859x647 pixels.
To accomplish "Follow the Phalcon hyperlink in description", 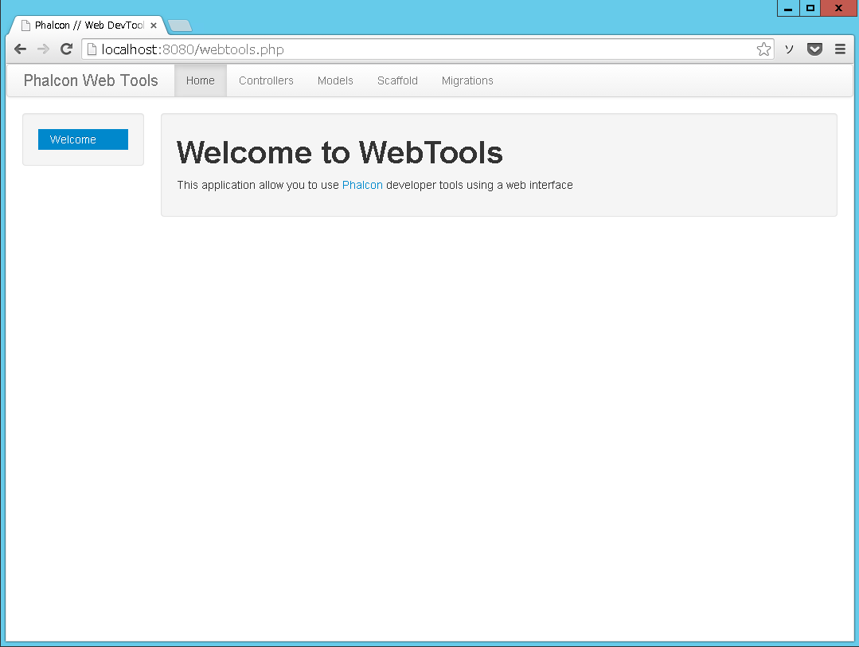I will click(362, 185).
